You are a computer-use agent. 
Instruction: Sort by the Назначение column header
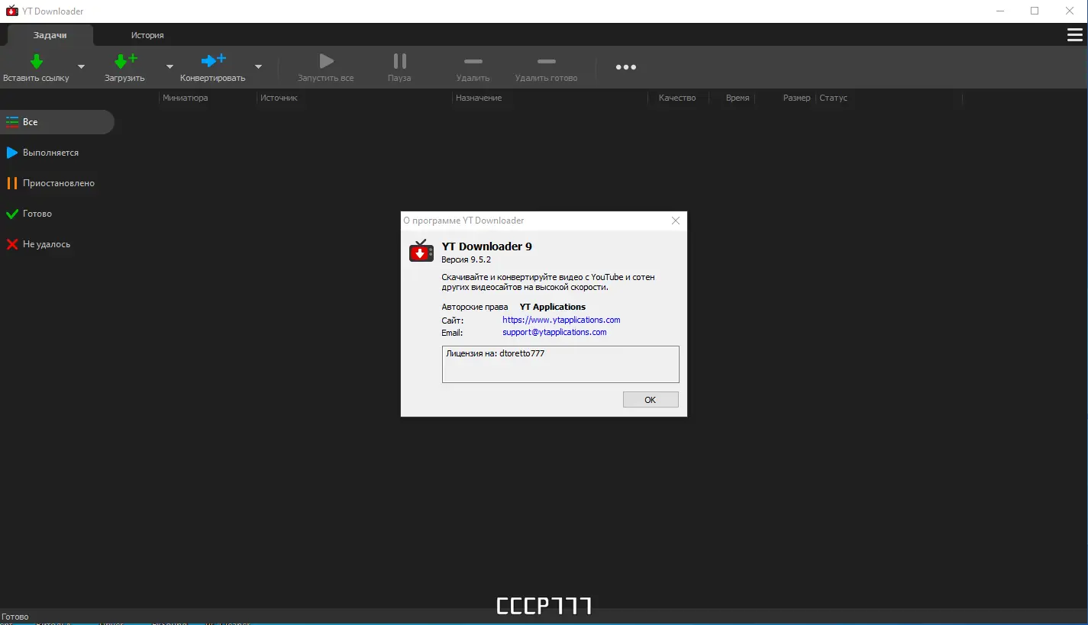[550, 98]
